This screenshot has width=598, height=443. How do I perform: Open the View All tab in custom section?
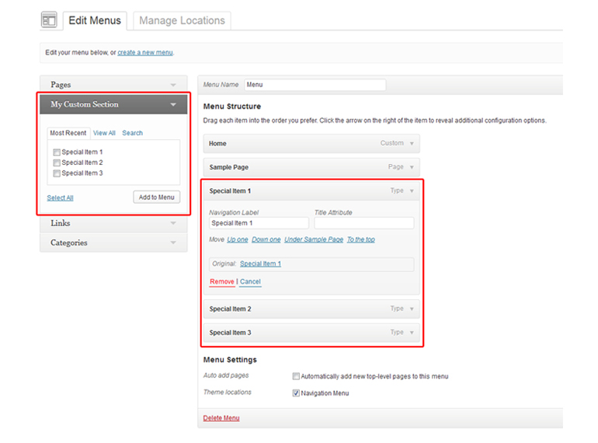pos(104,133)
